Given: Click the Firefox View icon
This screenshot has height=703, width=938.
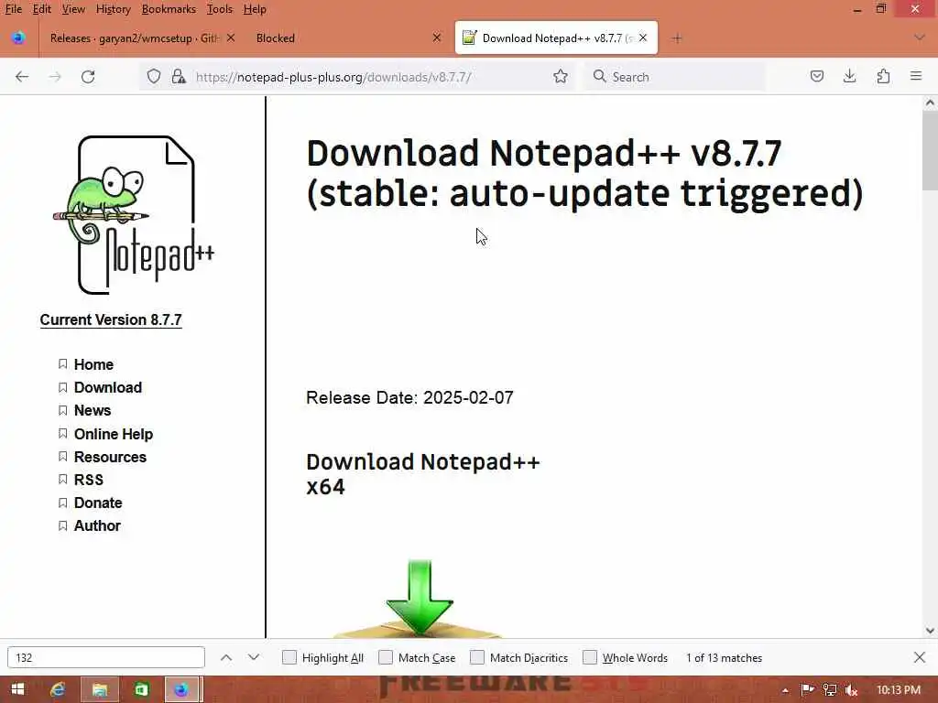Looking at the screenshot, I should pyautogui.click(x=18, y=38).
